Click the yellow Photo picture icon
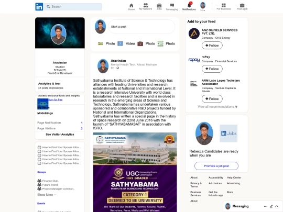 coord(100,43)
